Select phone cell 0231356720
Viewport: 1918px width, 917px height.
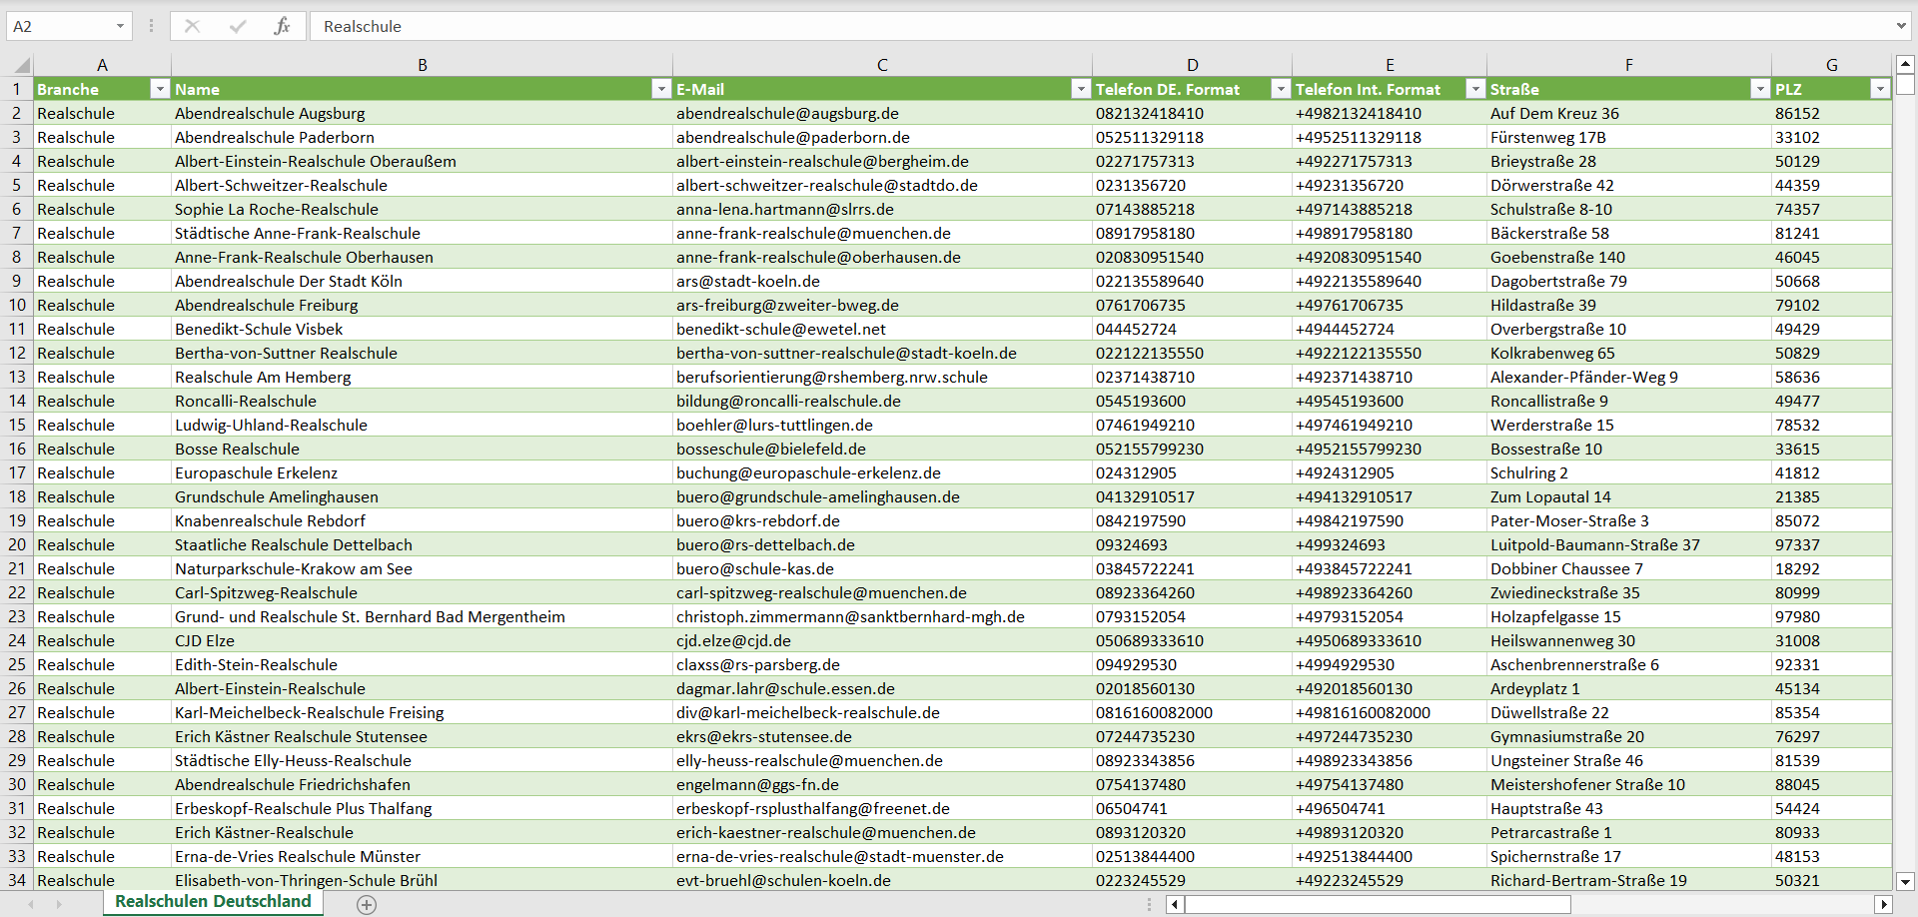point(1192,185)
